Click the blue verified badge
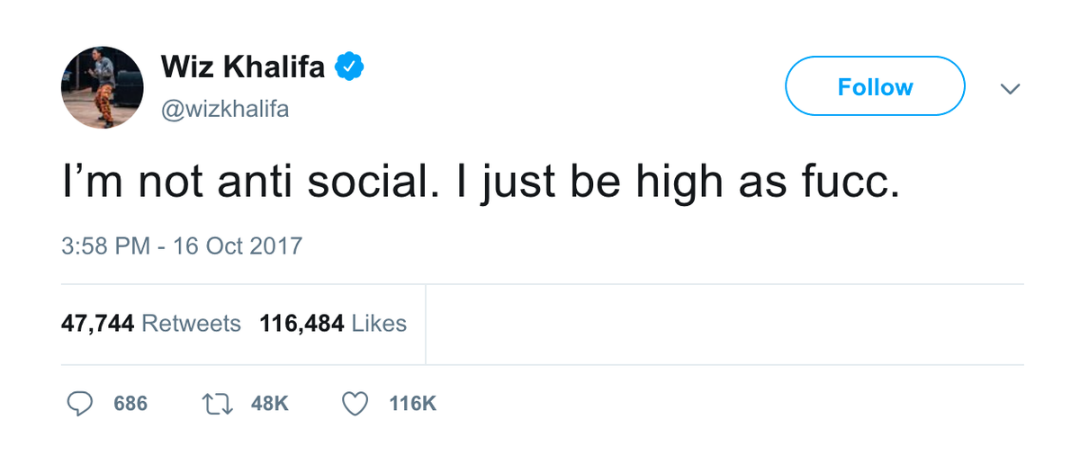 [350, 67]
